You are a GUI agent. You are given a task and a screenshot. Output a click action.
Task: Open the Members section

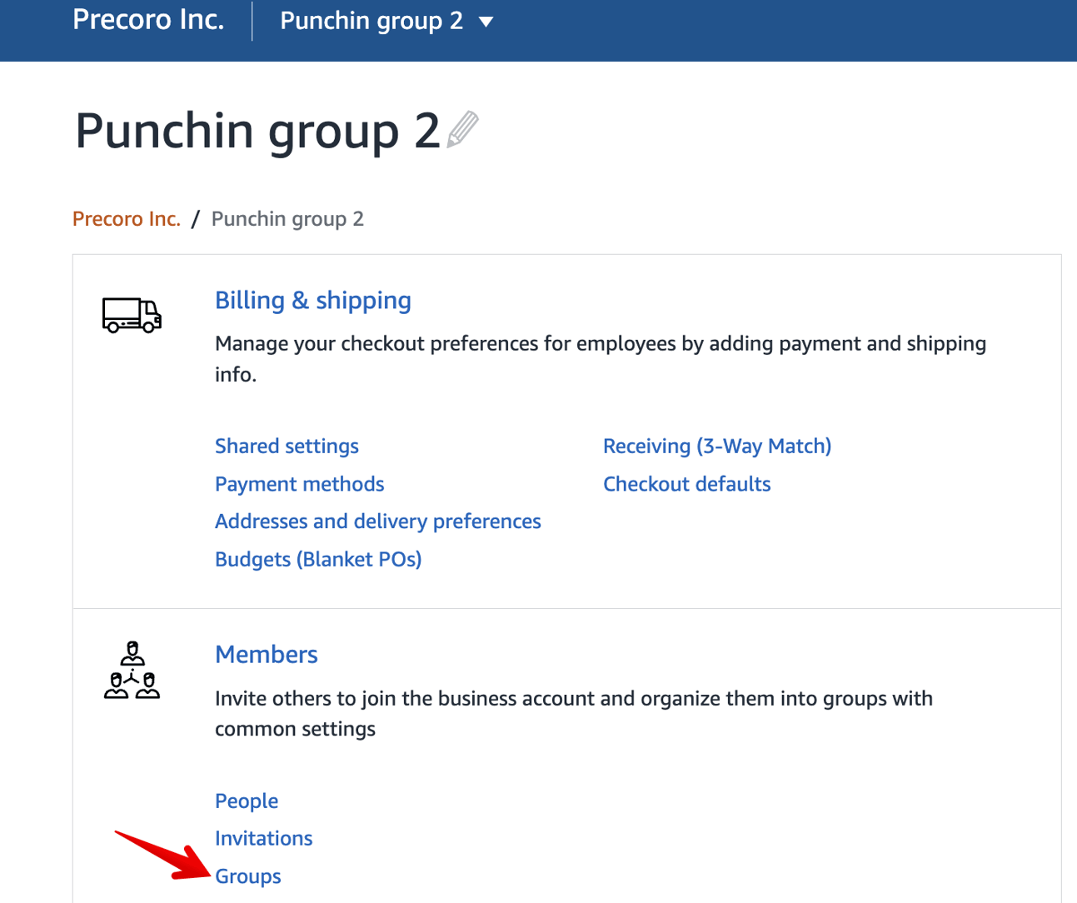pyautogui.click(x=267, y=654)
